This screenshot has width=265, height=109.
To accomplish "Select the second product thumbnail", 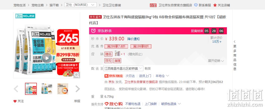I will (x=47, y=89).
